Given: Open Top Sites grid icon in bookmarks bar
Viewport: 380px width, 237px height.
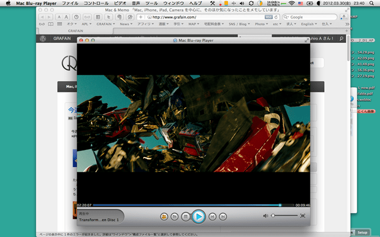Looking at the screenshot, I should tap(59, 24).
